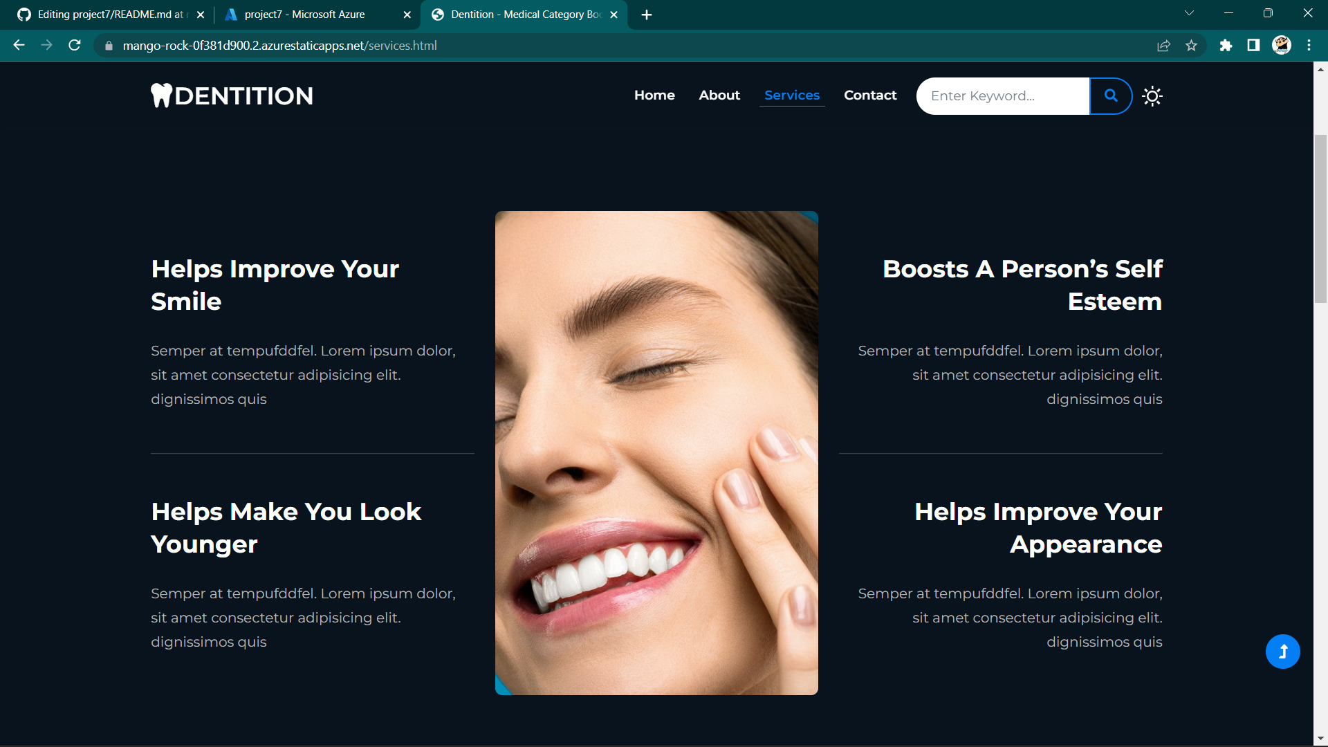Bookmark this page with the star icon
The height and width of the screenshot is (747, 1328).
(x=1191, y=46)
